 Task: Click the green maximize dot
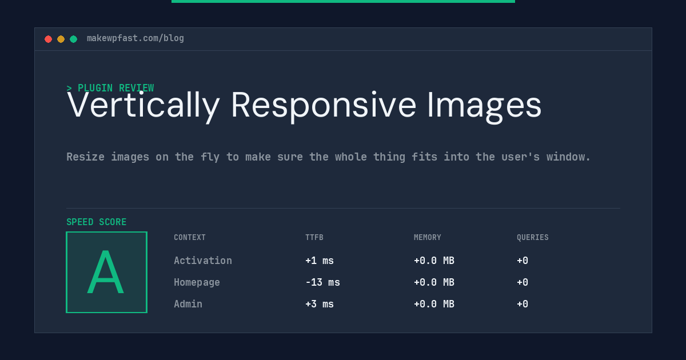(x=73, y=39)
